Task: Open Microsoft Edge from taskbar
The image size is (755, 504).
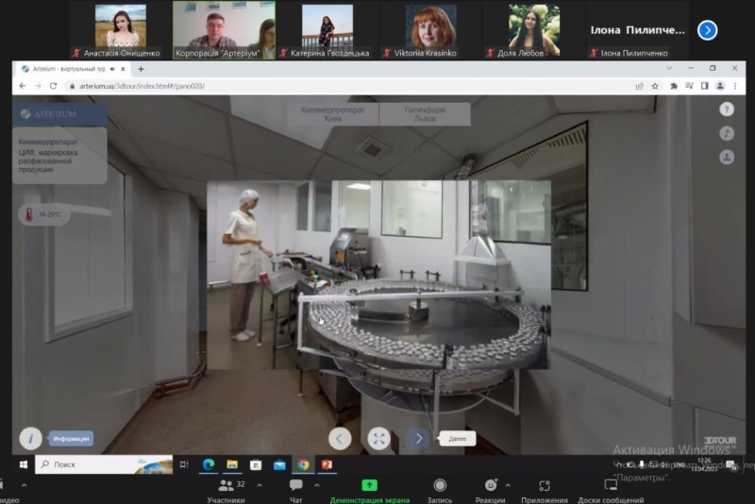Action: coord(208,464)
